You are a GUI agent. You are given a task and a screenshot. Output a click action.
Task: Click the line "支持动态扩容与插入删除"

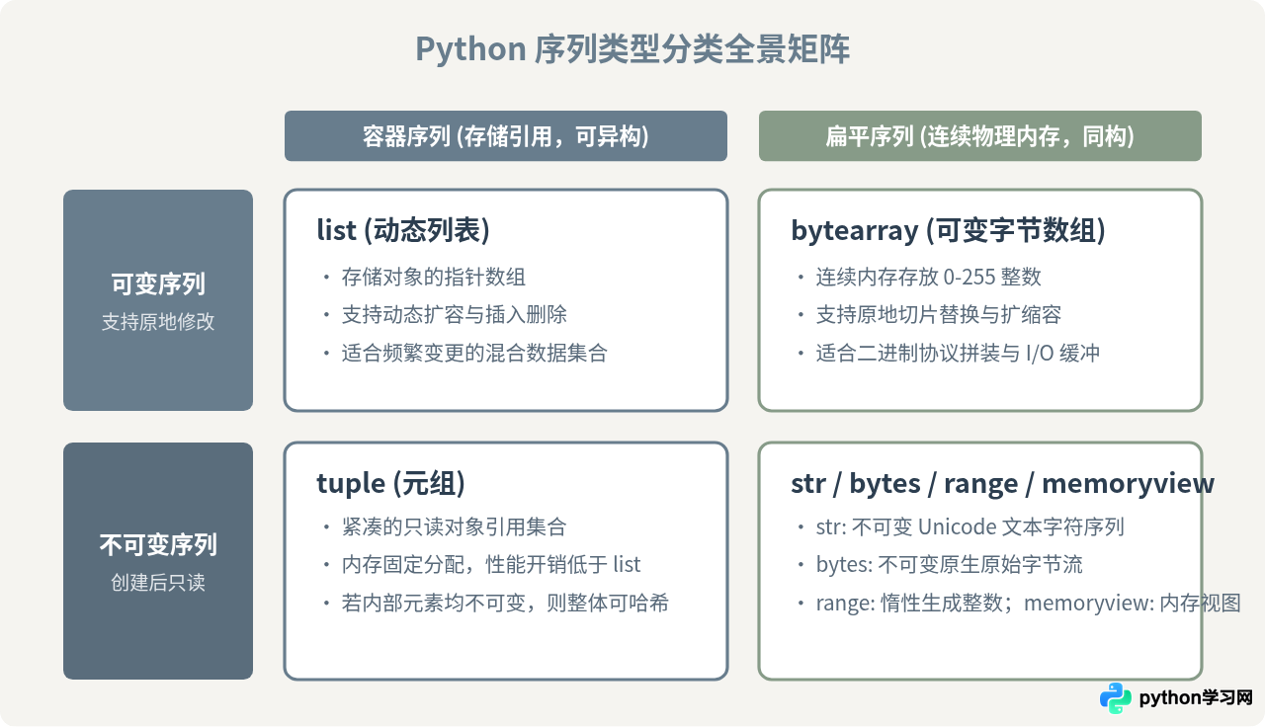point(455,314)
